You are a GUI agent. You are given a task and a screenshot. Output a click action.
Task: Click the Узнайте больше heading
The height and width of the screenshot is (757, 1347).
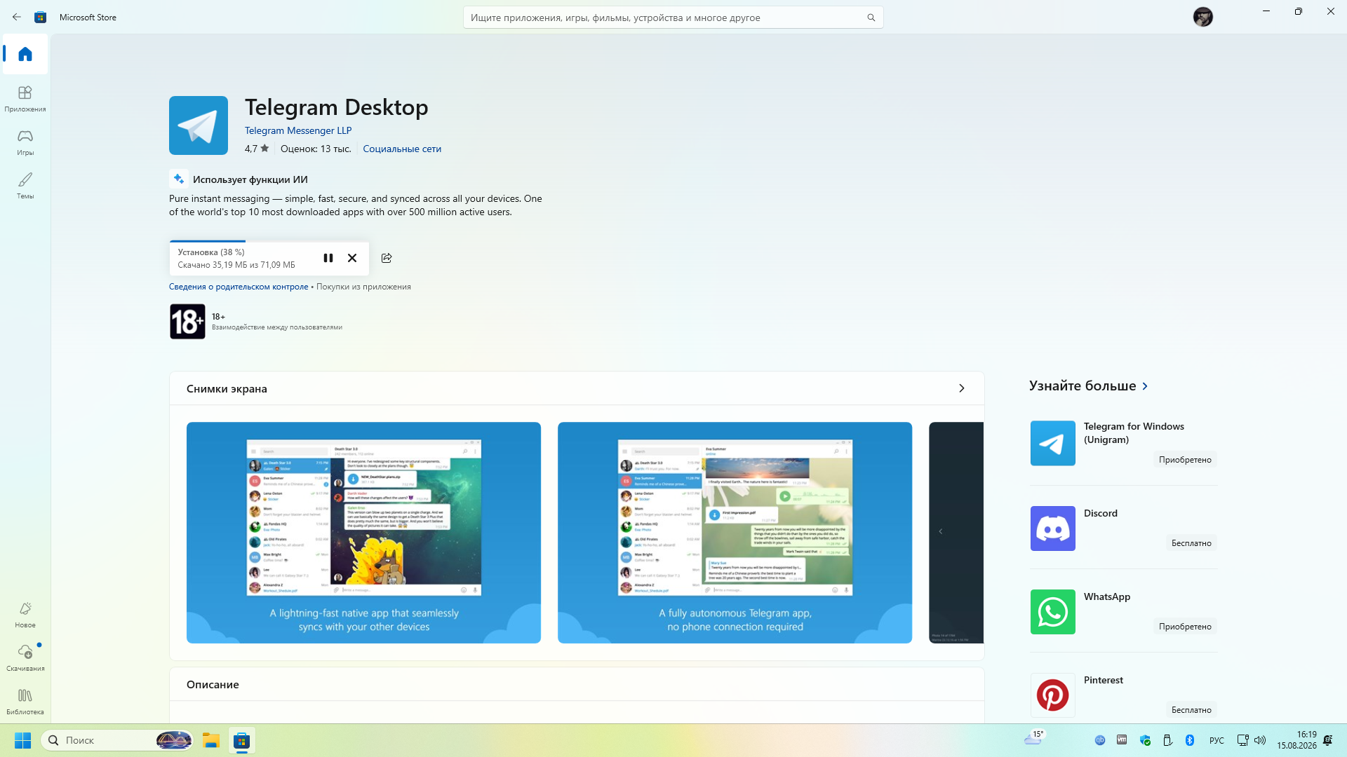coord(1083,386)
